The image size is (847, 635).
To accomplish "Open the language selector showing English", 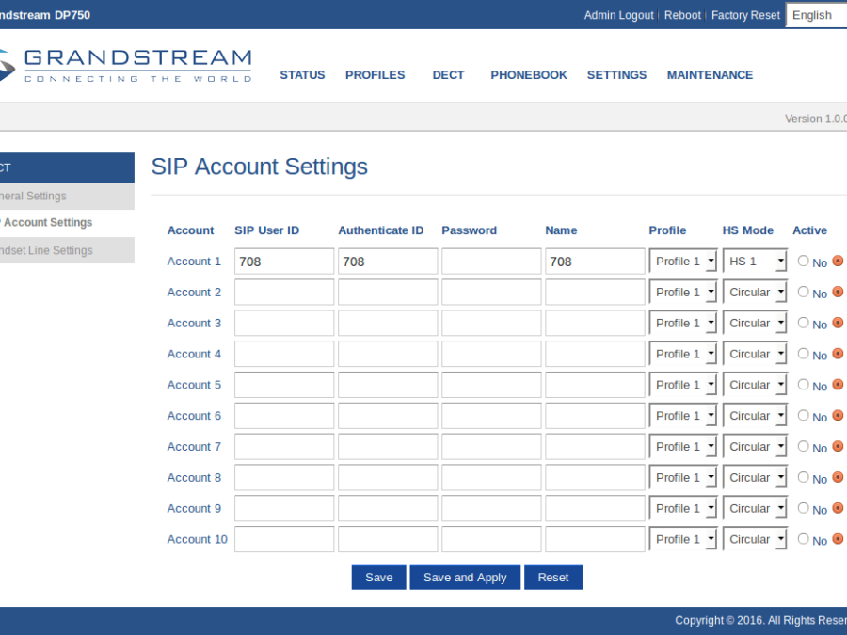I will (815, 15).
